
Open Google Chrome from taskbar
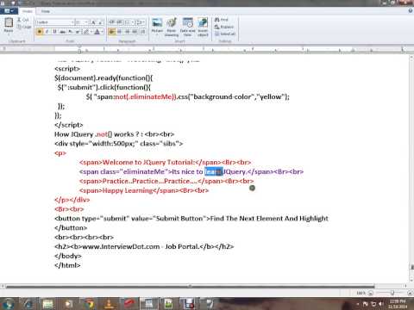click(89, 304)
